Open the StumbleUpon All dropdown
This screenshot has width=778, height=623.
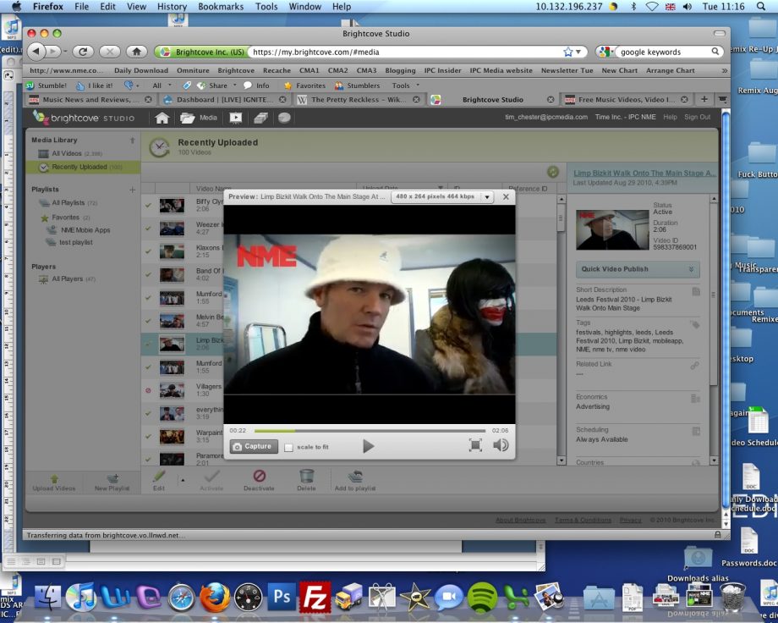click(162, 85)
